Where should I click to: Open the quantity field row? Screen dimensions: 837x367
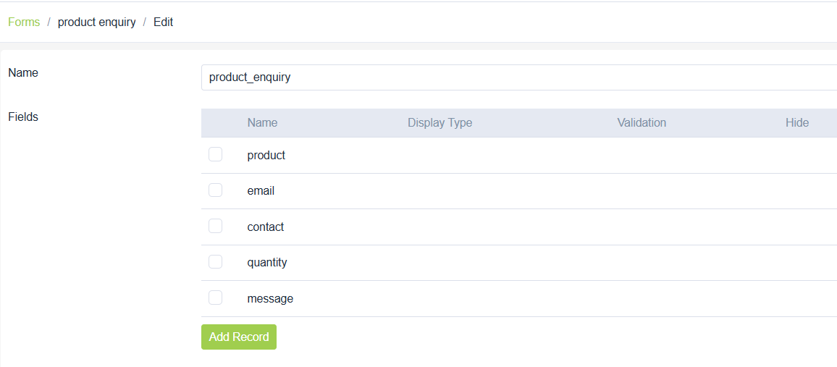[x=267, y=262]
